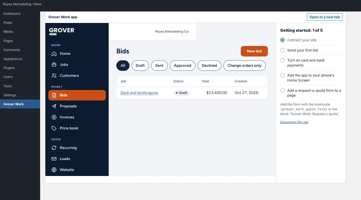Viewport: 361px width, 200px height.
Task: Filter bids by Declined
Action: [x=209, y=65]
